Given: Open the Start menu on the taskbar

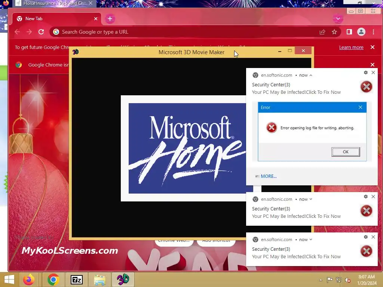Looking at the screenshot, I should (9, 280).
